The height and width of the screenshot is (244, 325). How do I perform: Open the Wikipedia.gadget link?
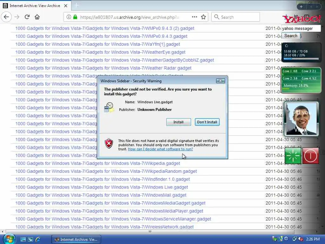point(98,163)
